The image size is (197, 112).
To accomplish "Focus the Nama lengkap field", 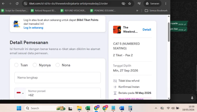I will (x=58, y=78).
